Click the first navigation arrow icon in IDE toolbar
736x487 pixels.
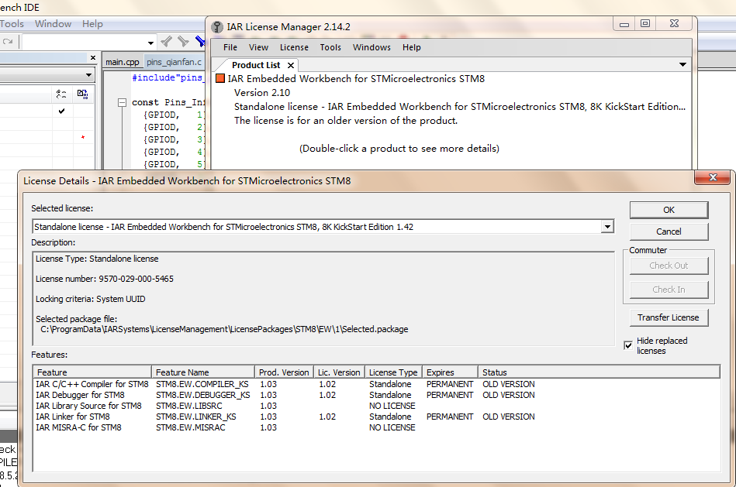(x=166, y=42)
